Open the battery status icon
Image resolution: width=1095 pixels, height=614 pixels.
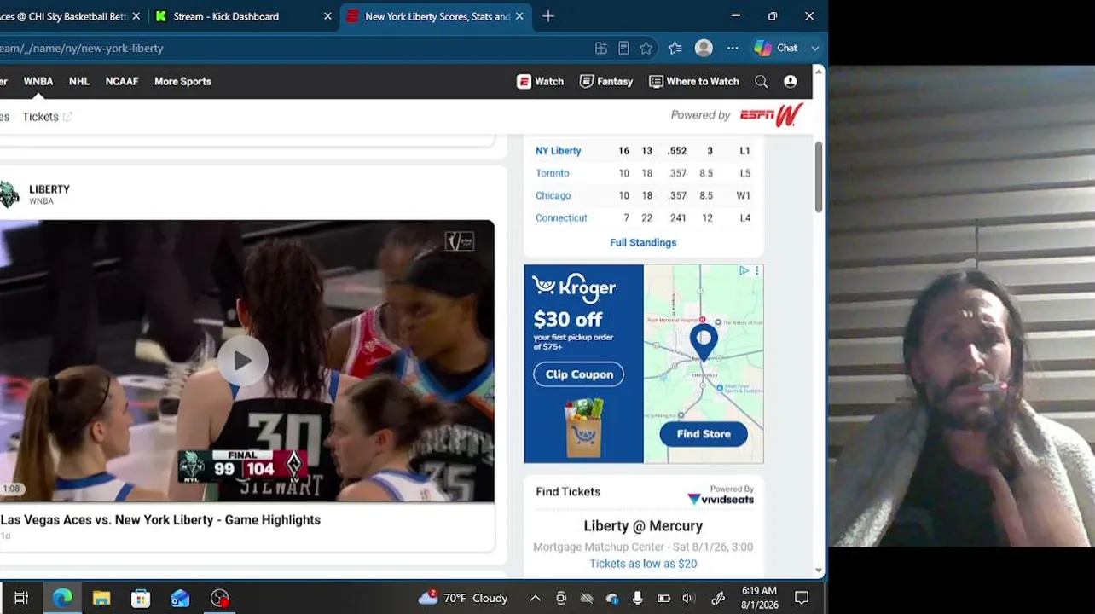coord(663,599)
